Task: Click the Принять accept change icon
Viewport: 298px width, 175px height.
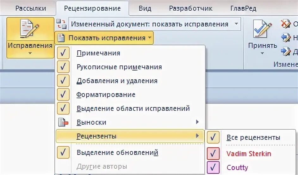Action: (x=262, y=29)
